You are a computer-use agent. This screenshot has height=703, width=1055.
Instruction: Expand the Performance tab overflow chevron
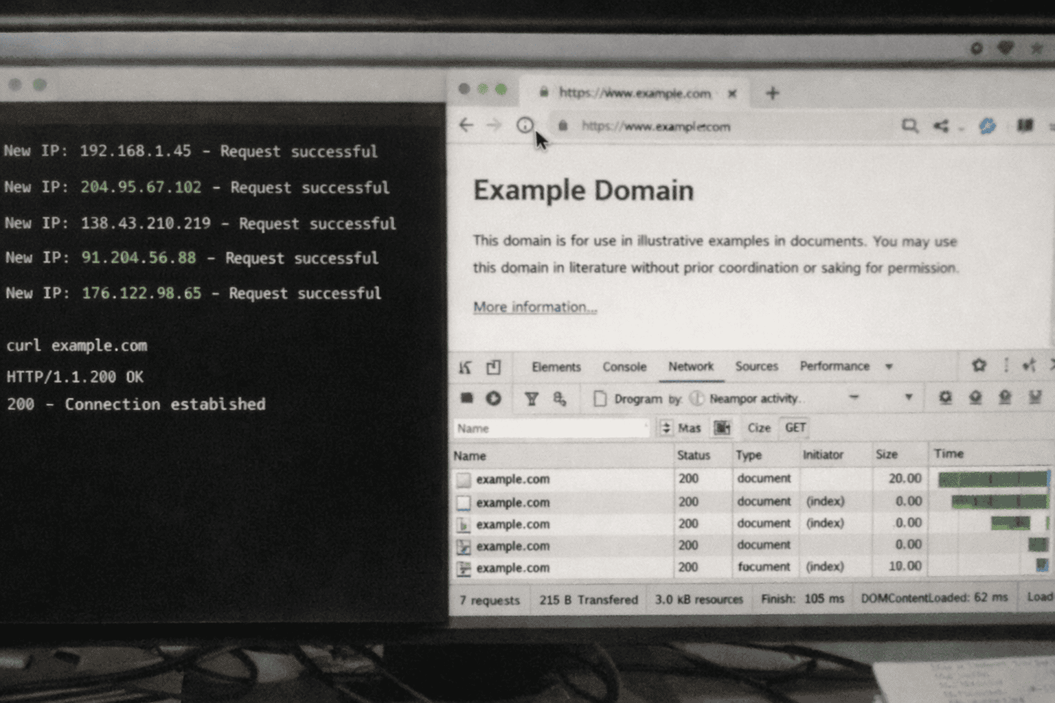pos(888,366)
